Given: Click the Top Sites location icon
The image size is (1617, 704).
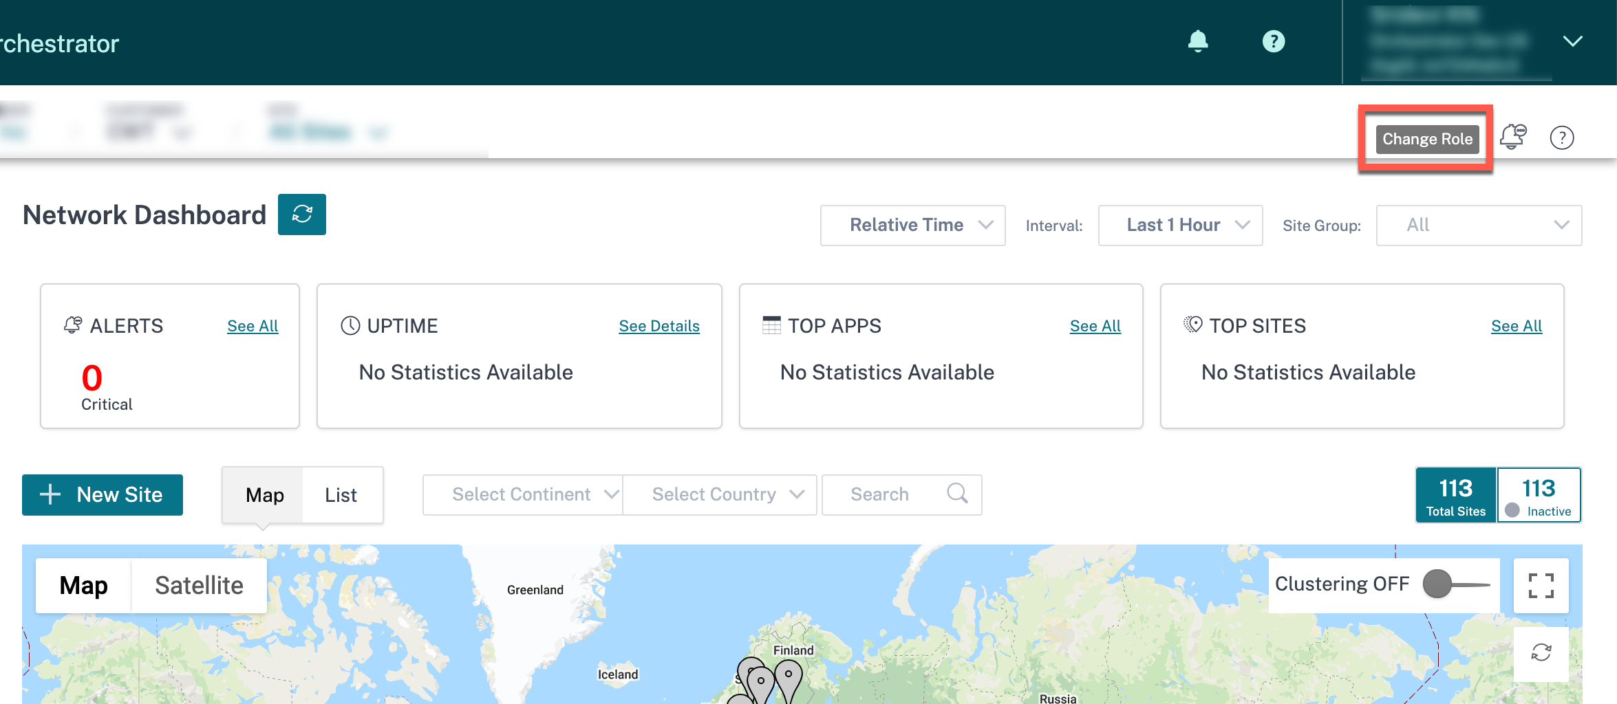Looking at the screenshot, I should click(1192, 324).
